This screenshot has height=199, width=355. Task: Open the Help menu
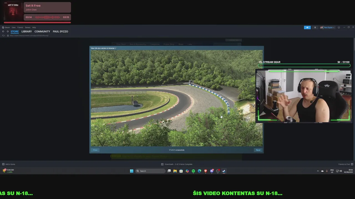[34, 27]
